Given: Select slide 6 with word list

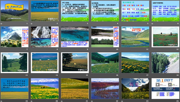Looking at the screenshot, I should [x=166, y=11].
